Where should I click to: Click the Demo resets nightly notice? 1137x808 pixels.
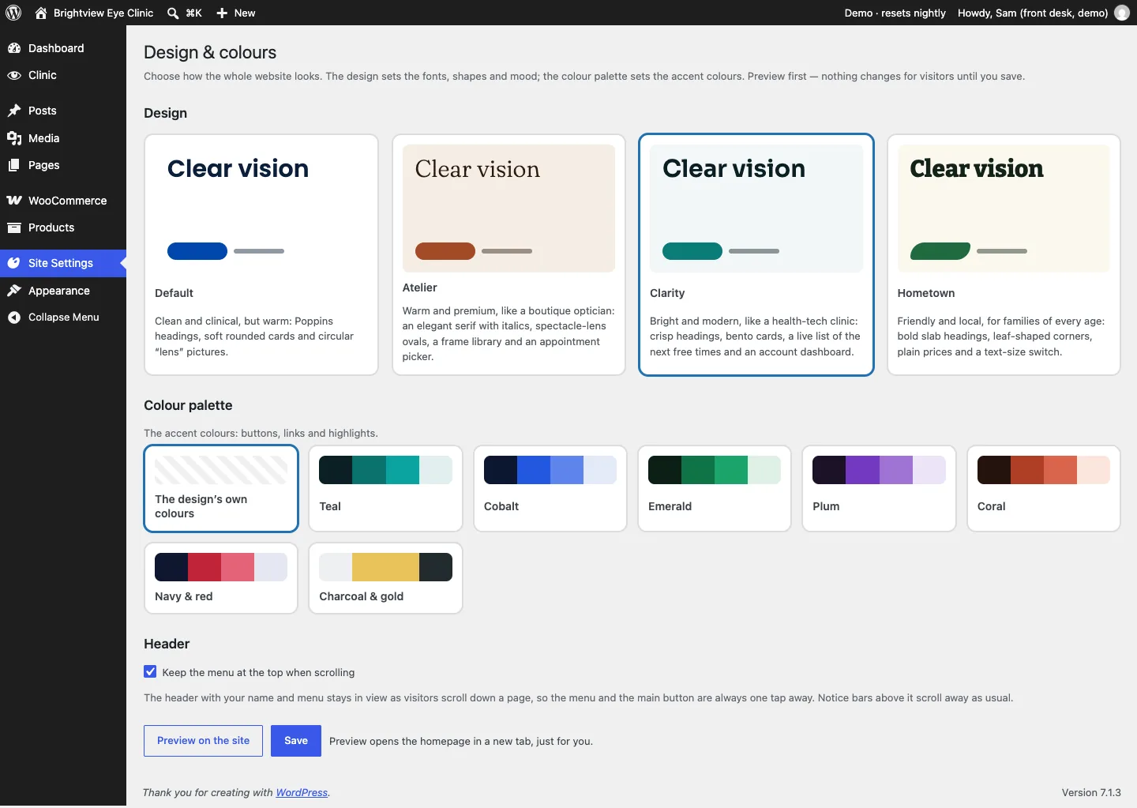pos(895,13)
